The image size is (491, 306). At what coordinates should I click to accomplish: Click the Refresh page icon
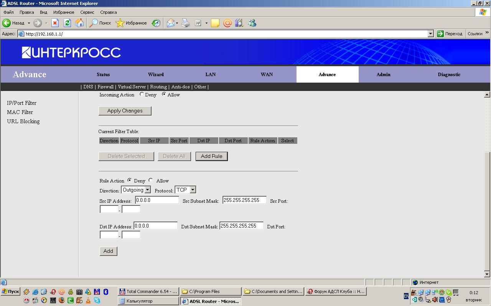[x=67, y=23]
